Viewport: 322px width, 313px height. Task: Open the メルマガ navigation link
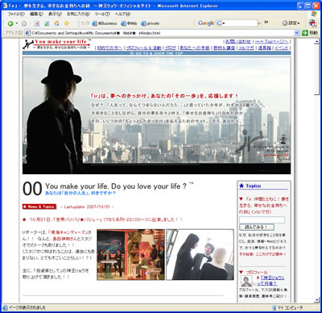246,48
